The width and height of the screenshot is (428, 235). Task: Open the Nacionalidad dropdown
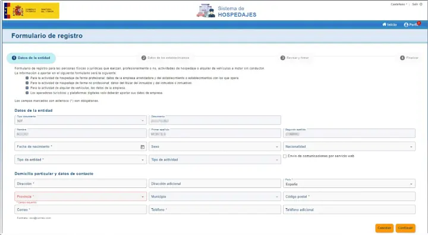349,146
